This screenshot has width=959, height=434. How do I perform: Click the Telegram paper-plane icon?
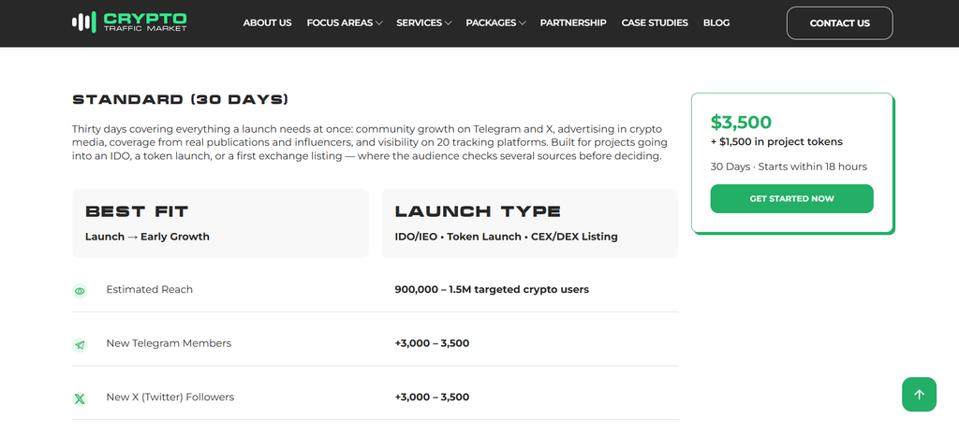(x=80, y=345)
